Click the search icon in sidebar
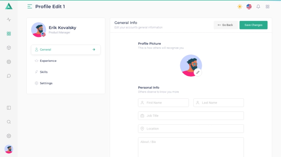 pos(9,122)
